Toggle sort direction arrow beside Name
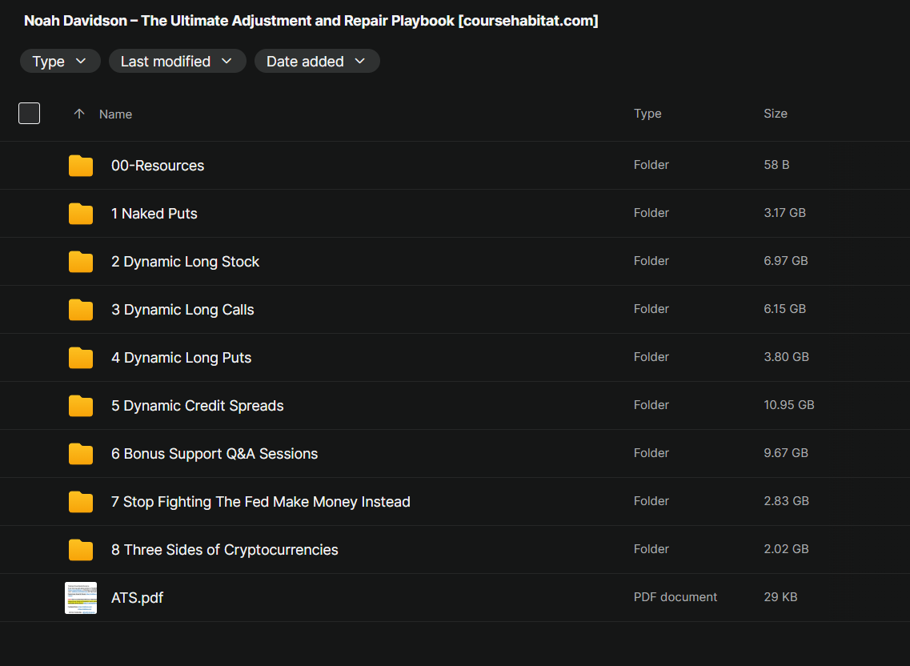Screen dimensions: 910x666 point(78,114)
